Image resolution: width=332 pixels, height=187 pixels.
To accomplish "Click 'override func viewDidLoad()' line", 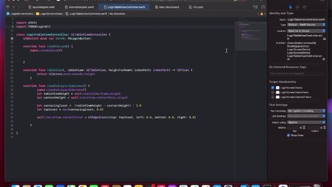I will click(48, 46).
